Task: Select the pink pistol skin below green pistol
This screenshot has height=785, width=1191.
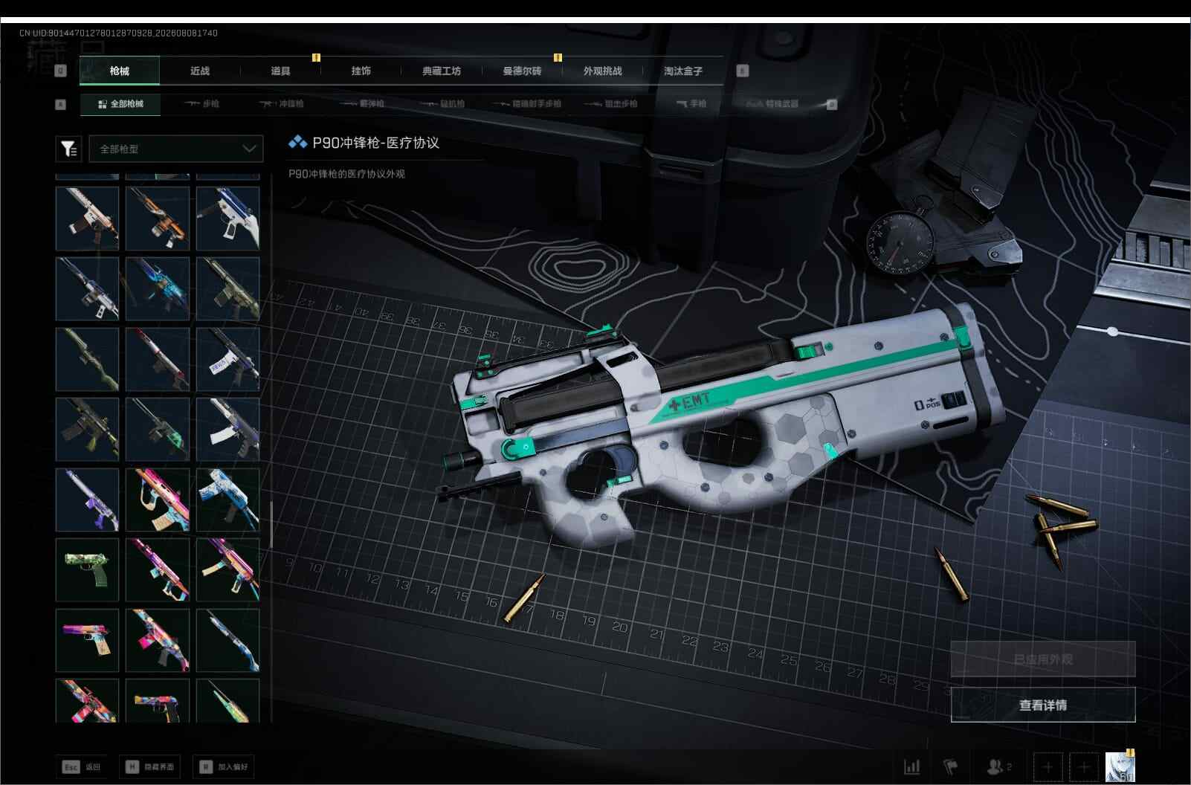Action: pyautogui.click(x=87, y=641)
